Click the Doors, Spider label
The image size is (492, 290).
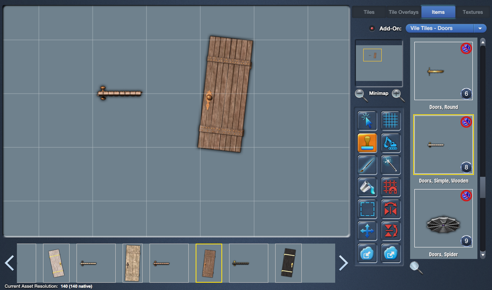(x=444, y=254)
